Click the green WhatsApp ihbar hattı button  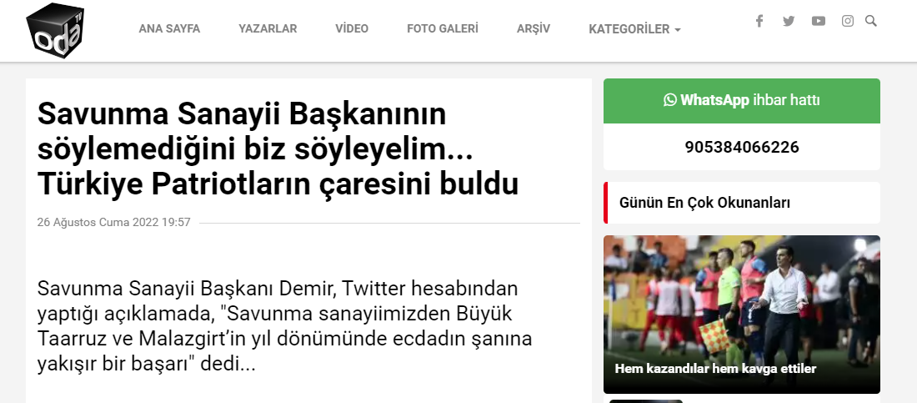[x=742, y=101]
